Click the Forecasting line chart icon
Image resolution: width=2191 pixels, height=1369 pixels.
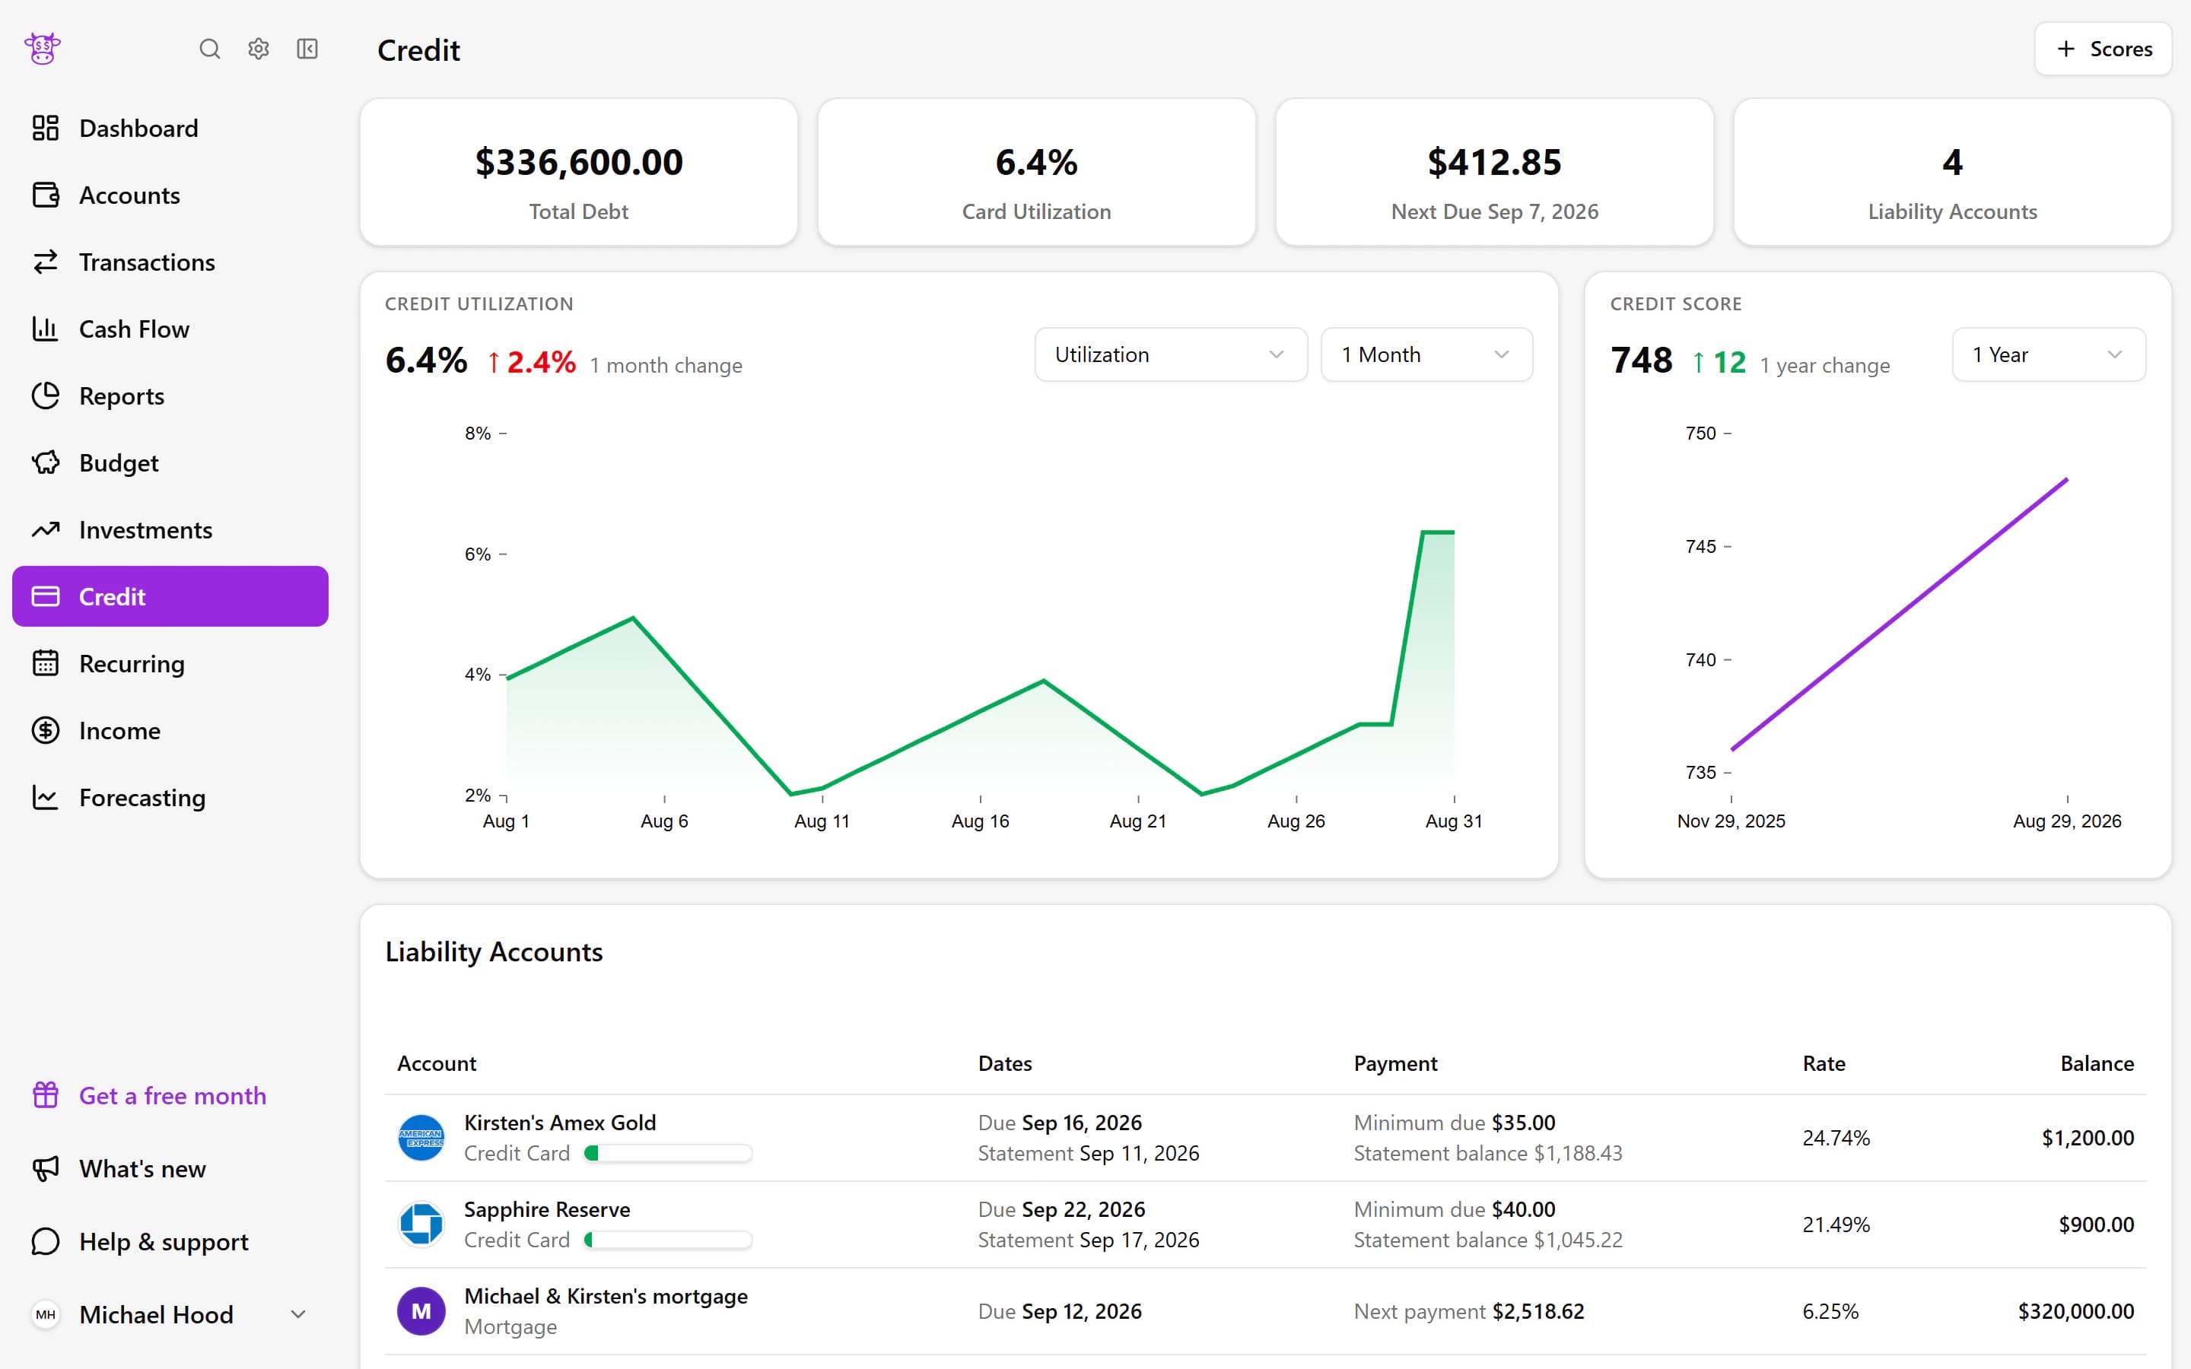[x=46, y=798]
